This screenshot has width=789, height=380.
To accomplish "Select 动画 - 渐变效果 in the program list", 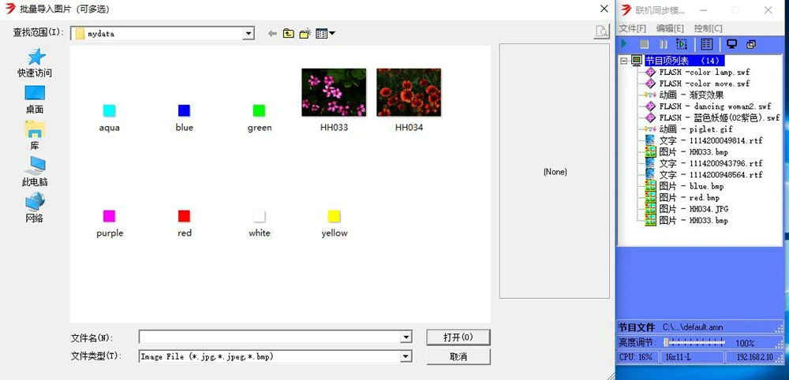I will tap(691, 95).
